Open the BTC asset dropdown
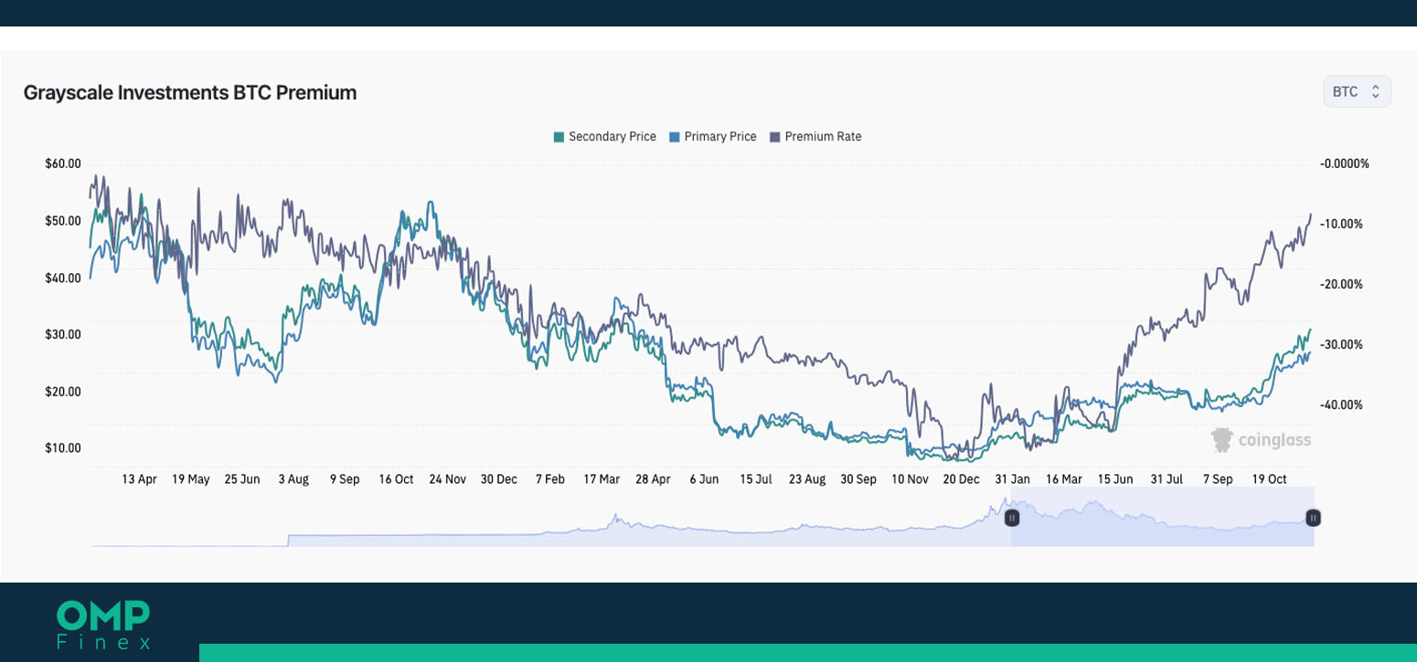 pos(1357,91)
